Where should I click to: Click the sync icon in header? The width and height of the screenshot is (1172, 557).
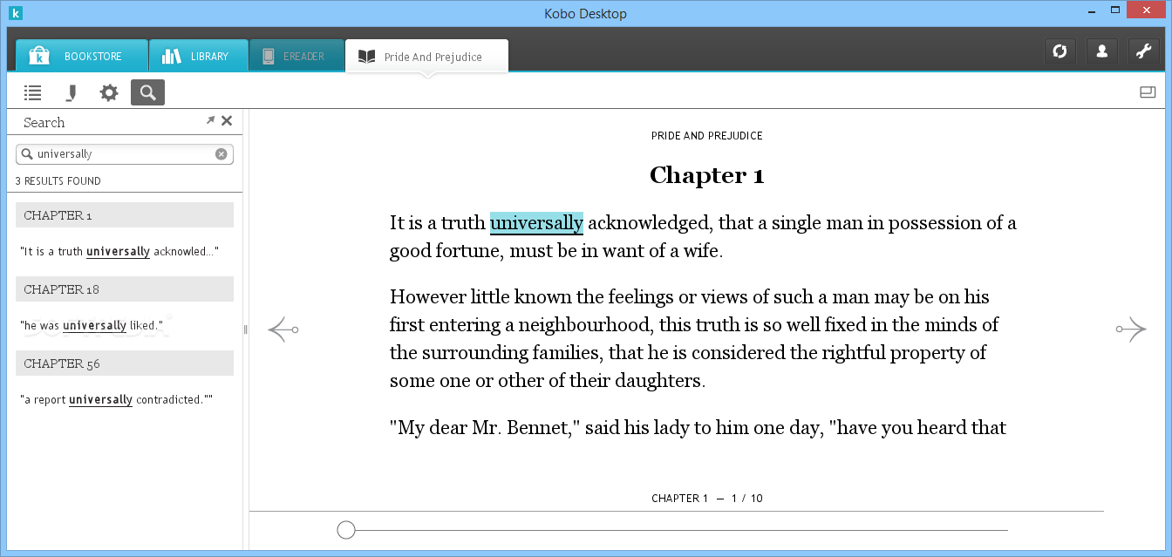(x=1060, y=51)
